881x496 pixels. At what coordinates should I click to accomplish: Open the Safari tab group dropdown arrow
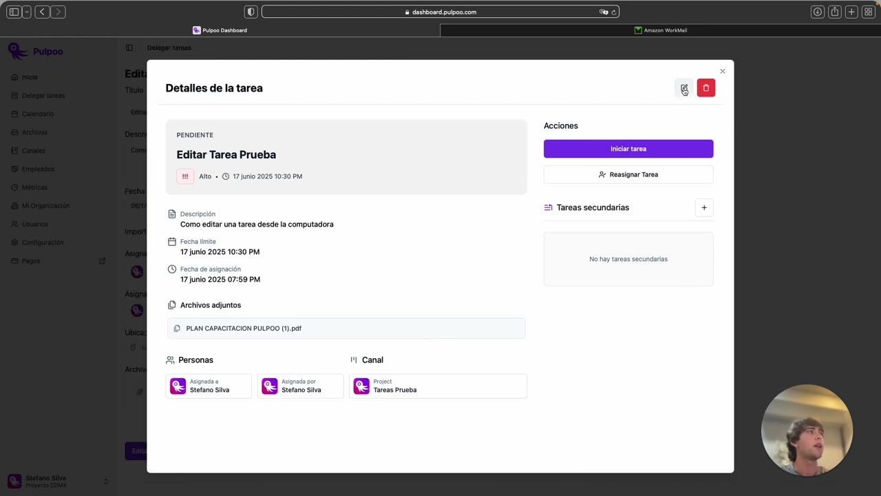coord(26,12)
